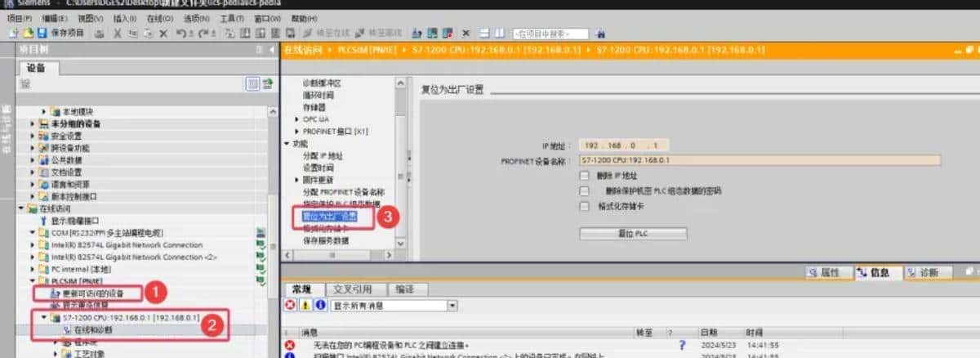Viewport: 980px width, 358px height.
Task: Click the 保存项目 save icon
Action: 42,34
